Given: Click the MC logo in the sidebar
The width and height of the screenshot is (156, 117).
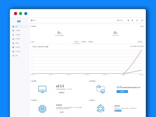Looking at the screenshot, I should [19, 21].
